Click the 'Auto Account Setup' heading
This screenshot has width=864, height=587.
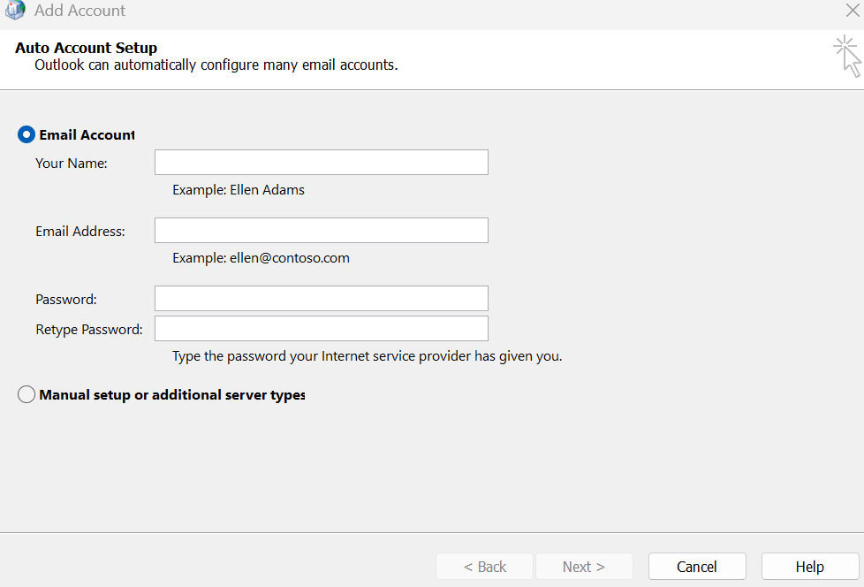click(86, 48)
